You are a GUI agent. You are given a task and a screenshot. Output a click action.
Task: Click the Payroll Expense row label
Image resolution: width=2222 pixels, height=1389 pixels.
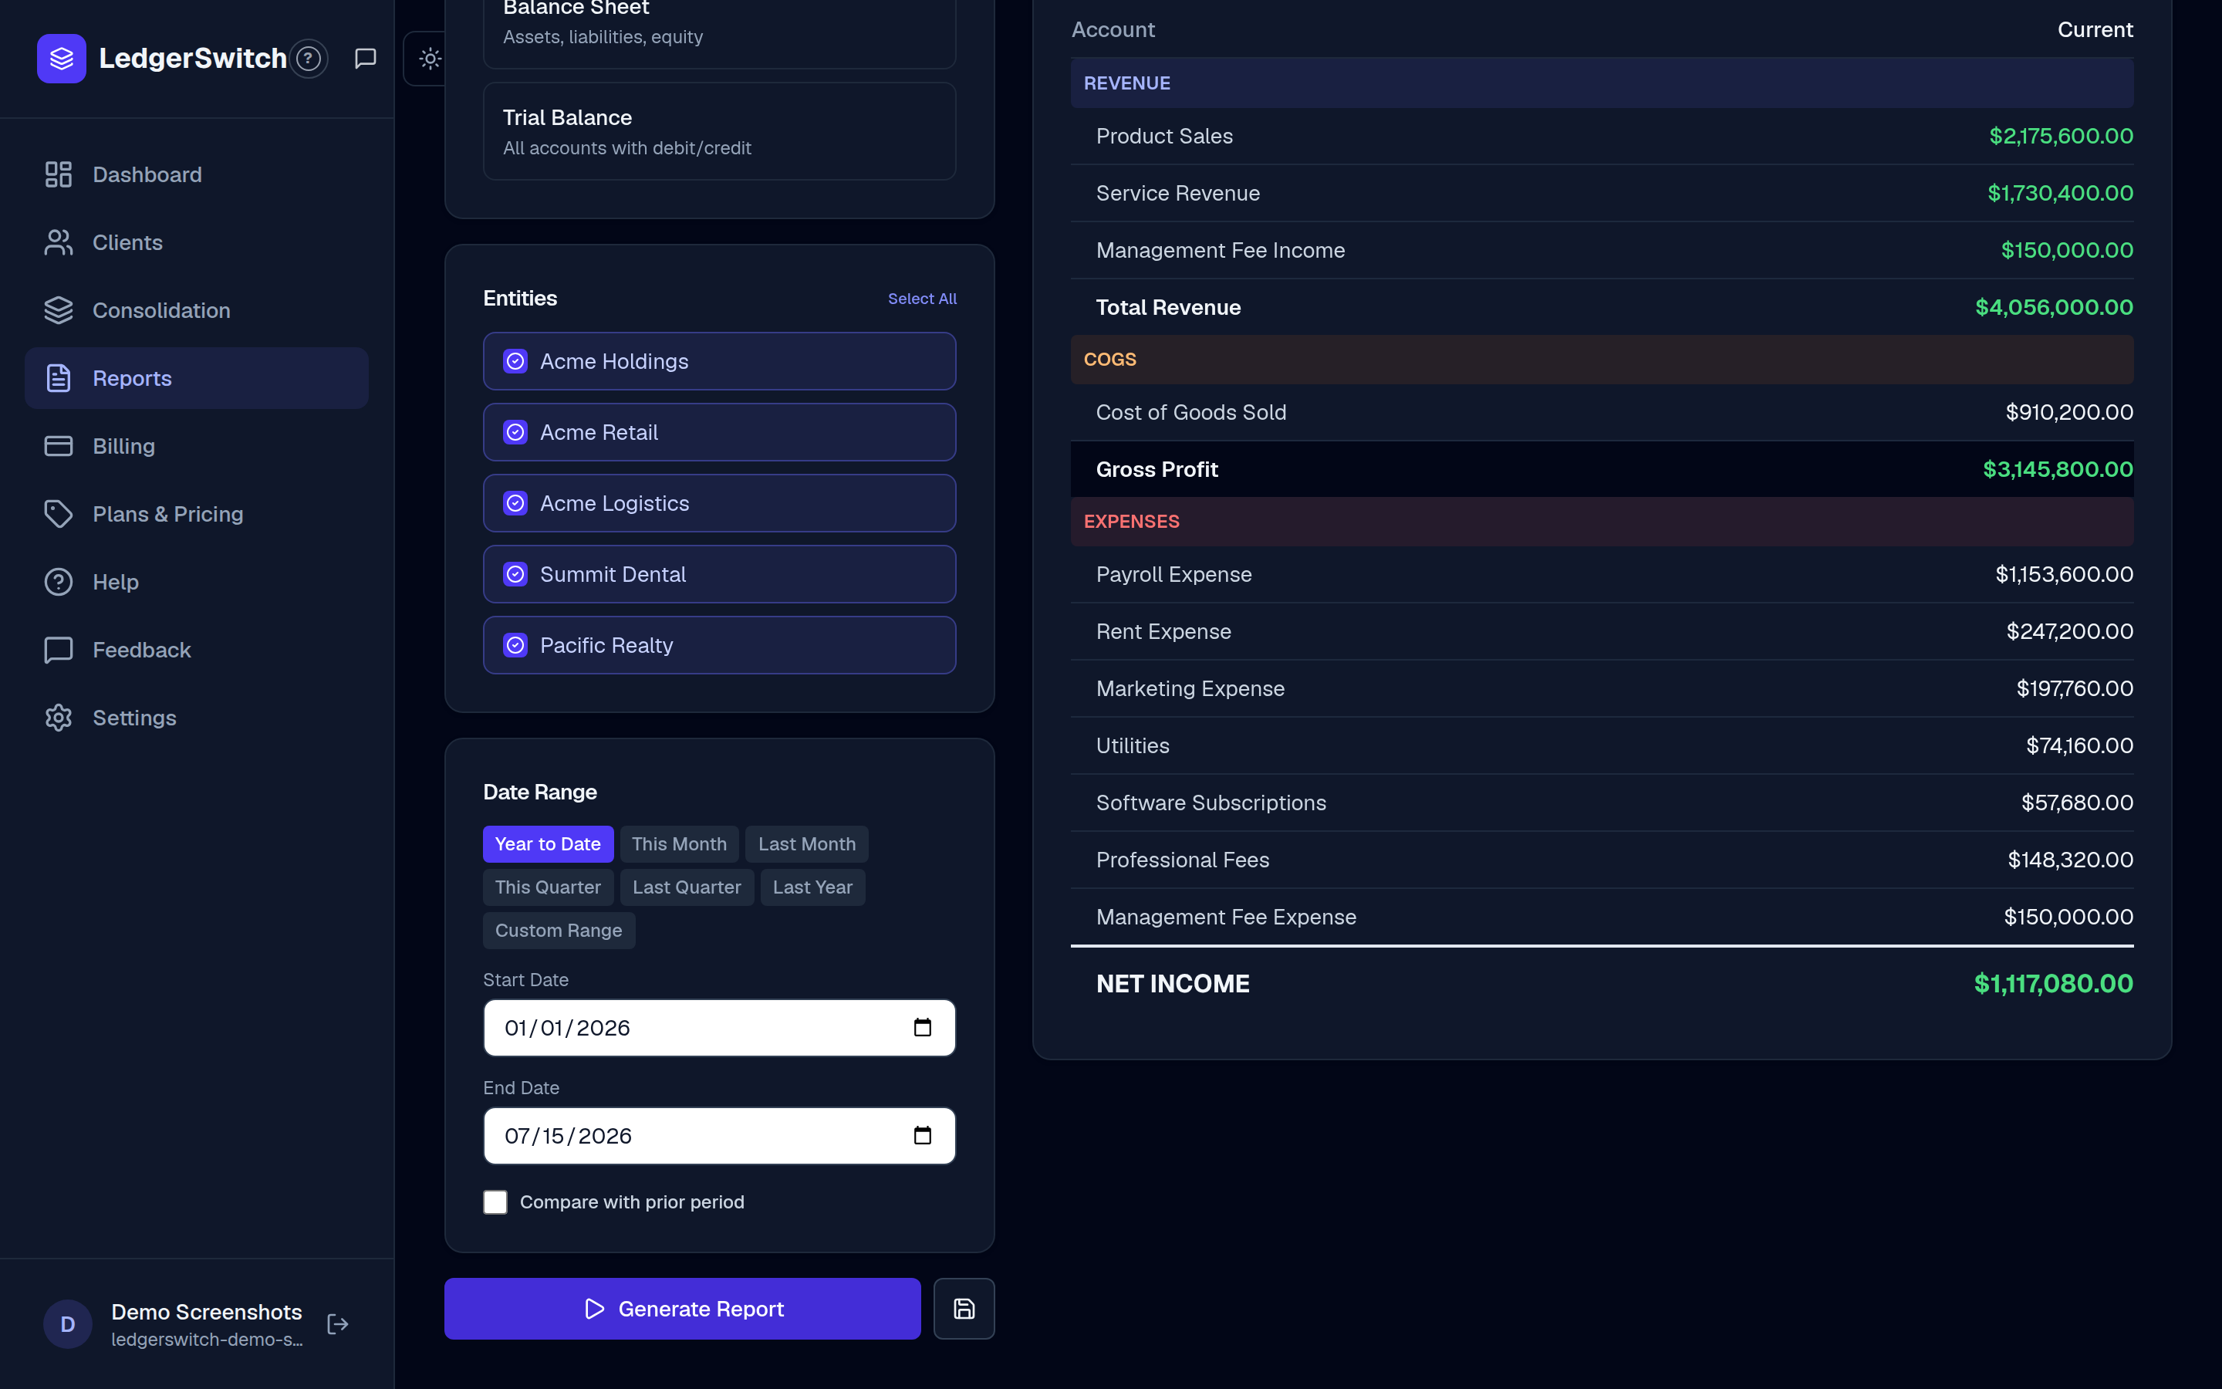pyautogui.click(x=1173, y=574)
